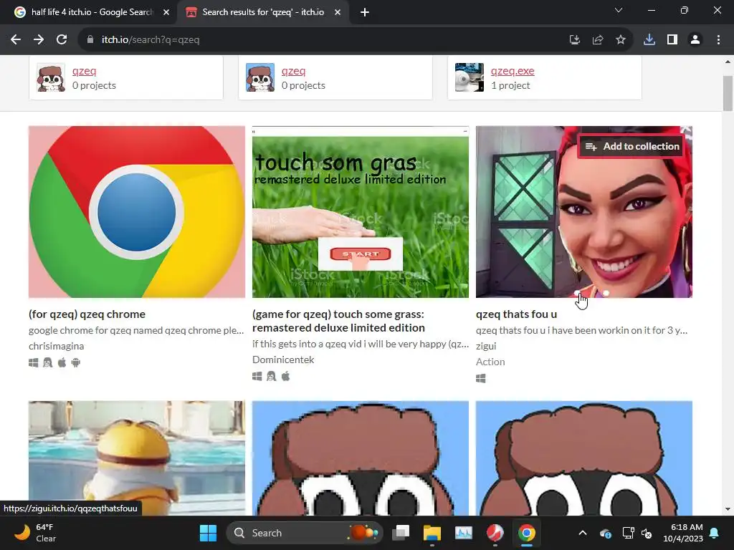Go back with the browser back arrow
734x550 pixels.
click(16, 40)
